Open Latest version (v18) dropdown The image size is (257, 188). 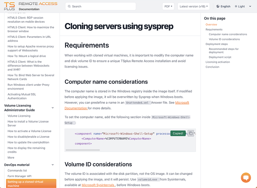pos(194,6)
